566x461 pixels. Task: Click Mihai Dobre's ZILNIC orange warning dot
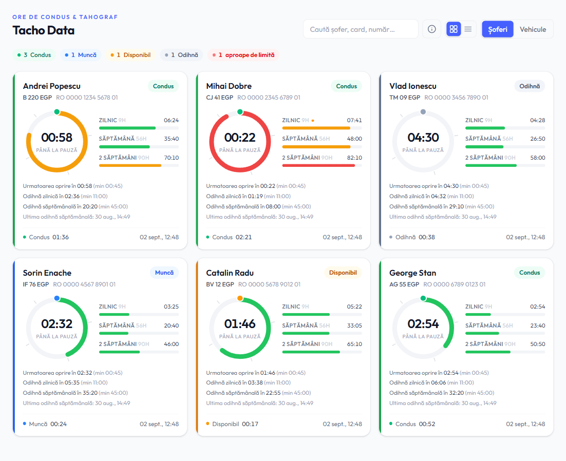tap(313, 121)
